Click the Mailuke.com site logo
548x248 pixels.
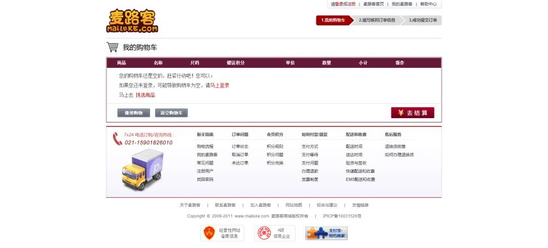pos(132,21)
